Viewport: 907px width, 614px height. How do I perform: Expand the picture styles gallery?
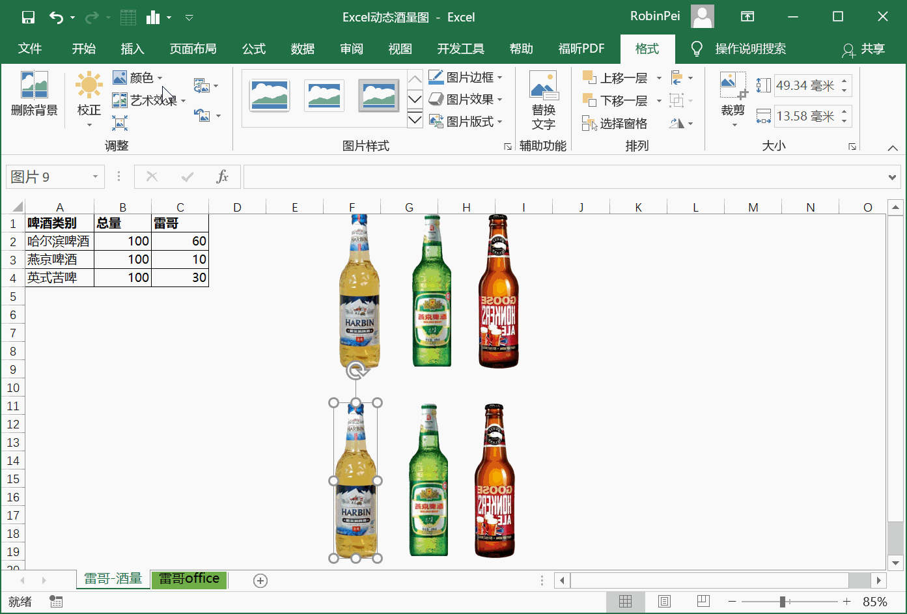415,120
